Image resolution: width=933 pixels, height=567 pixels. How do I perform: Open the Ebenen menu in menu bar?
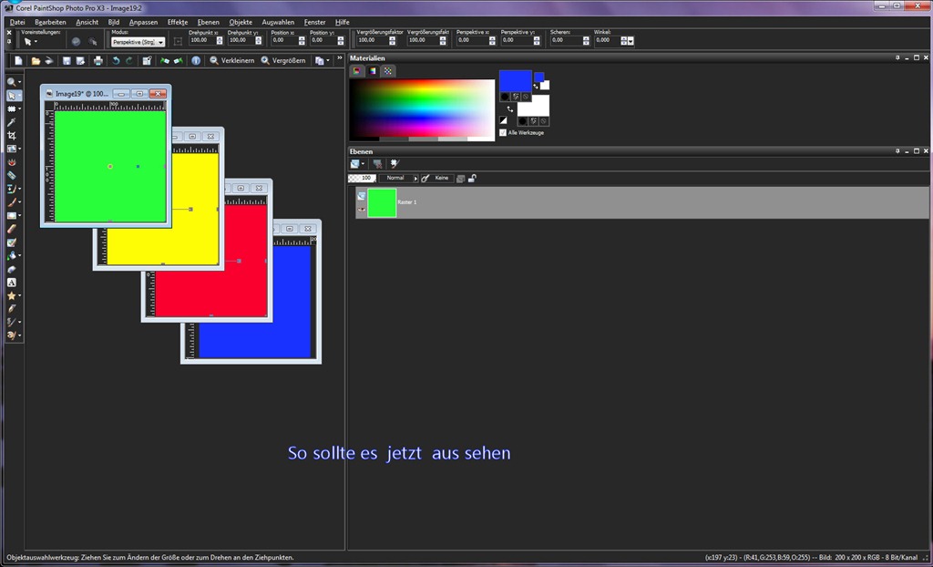point(209,22)
